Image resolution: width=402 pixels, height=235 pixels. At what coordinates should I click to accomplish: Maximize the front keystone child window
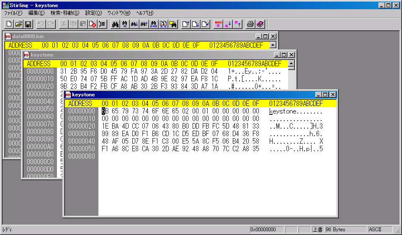point(325,94)
